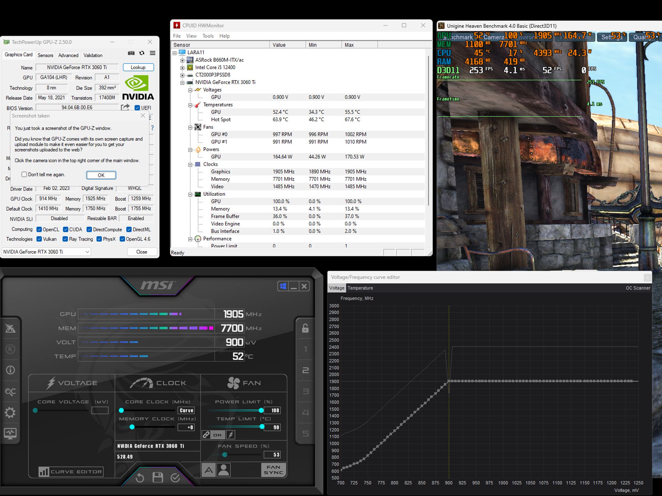Click Temp Limit value field 90
The width and height of the screenshot is (662, 496).
272,427
